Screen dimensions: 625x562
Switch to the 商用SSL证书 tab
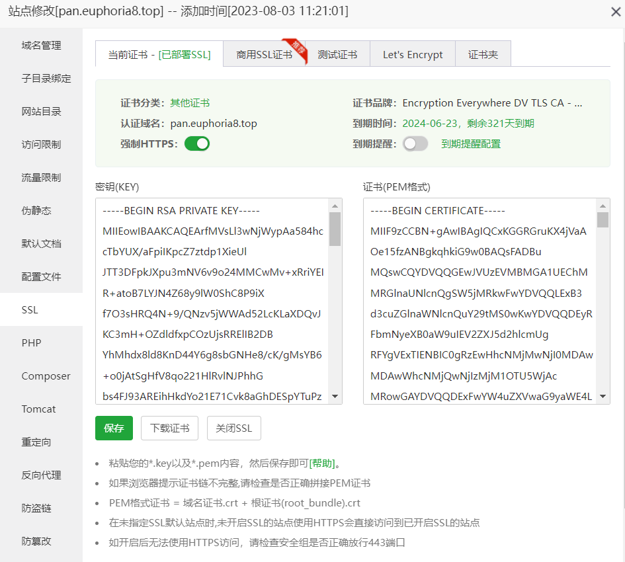[264, 54]
